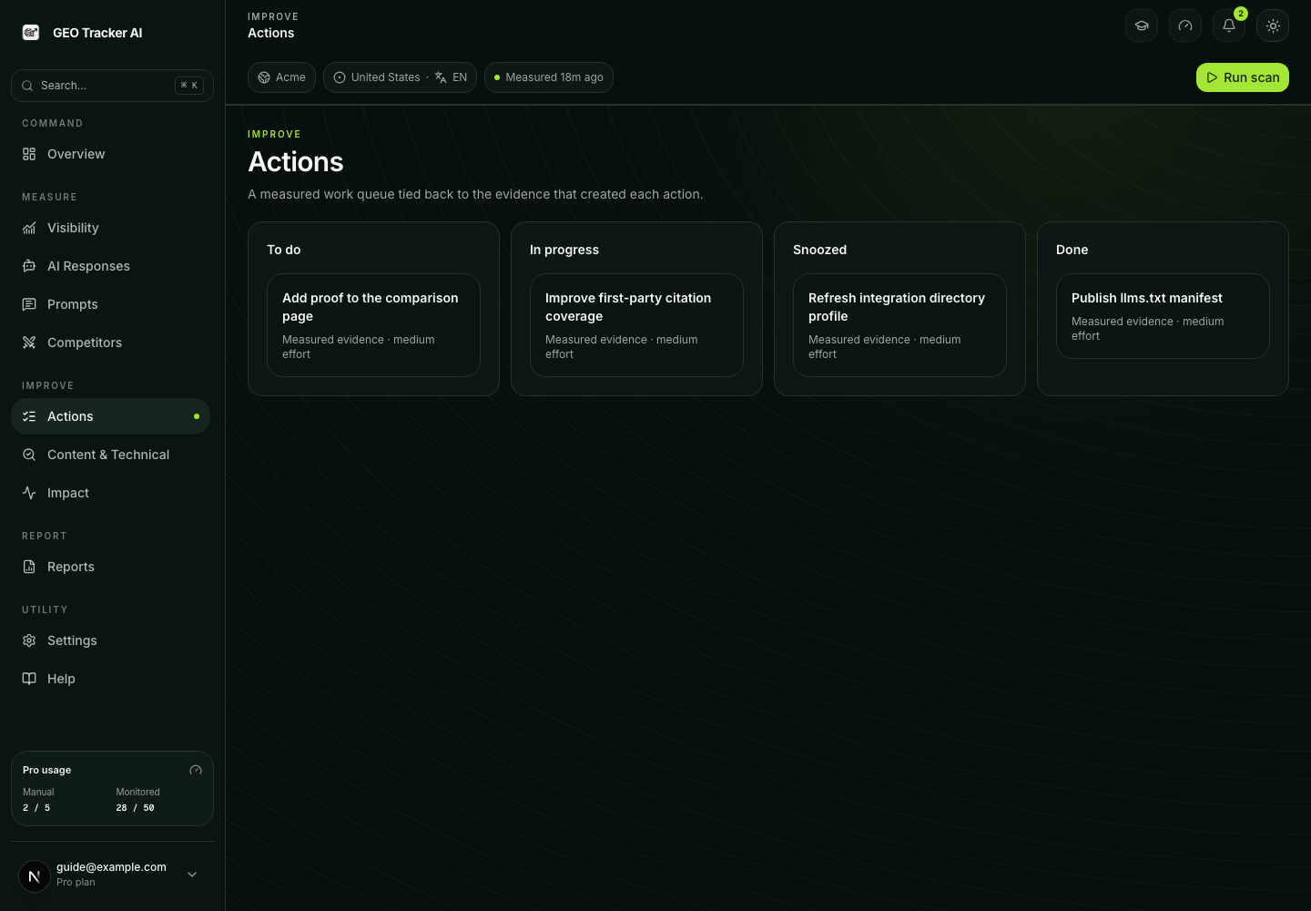Open Help in the sidebar
Viewport: 1311px width, 911px height.
click(x=110, y=679)
